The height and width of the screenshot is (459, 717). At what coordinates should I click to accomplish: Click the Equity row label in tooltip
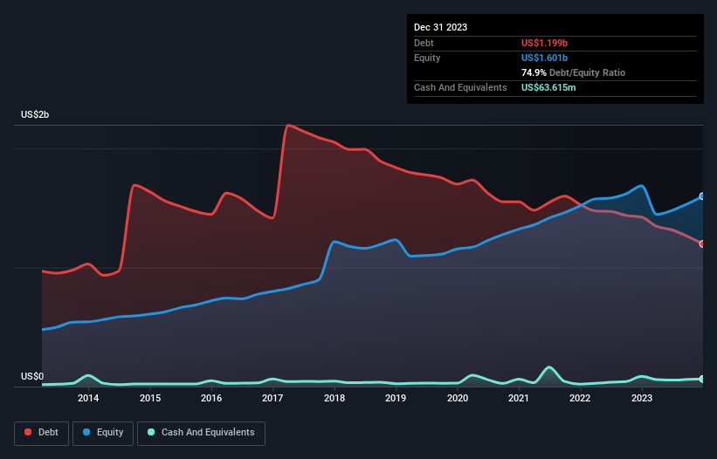tap(427, 58)
